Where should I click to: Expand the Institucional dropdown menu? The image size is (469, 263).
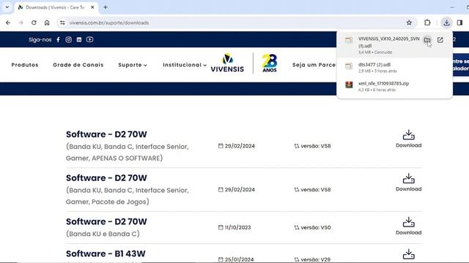coord(185,65)
